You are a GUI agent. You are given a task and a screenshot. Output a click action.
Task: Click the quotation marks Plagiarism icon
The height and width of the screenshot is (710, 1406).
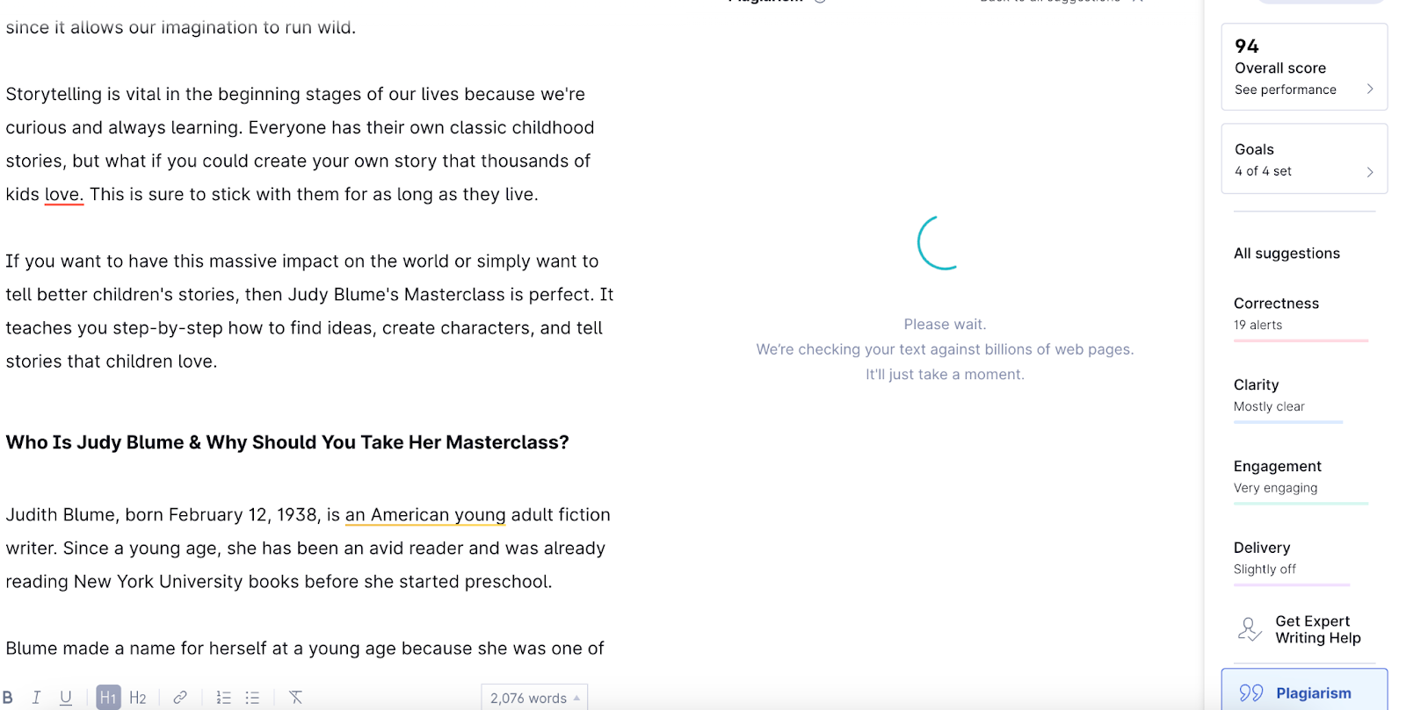point(1251,693)
